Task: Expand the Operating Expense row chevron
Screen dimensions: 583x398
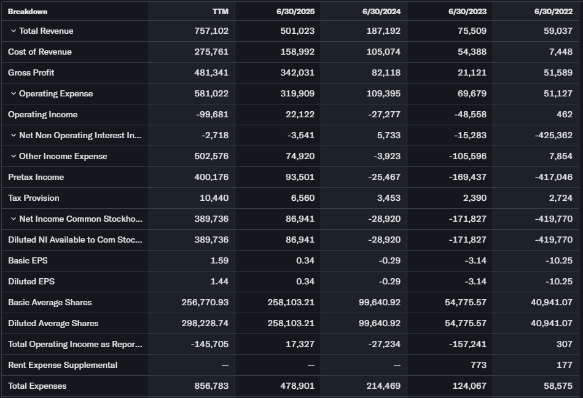Action: [x=14, y=94]
